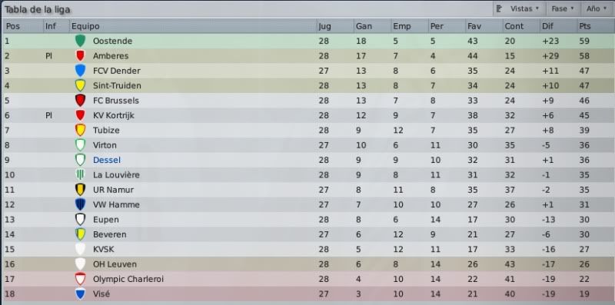Image resolution: width=615 pixels, height=305 pixels.
Task: Click the UR Namur black-yellow badge
Action: click(80, 190)
